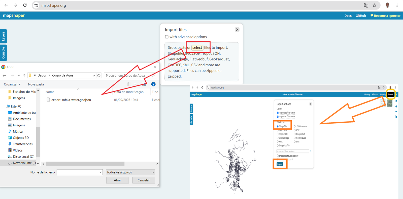Image resolution: width=403 pixels, height=199 pixels.
Task: Select the Snapshot file format option
Action: point(278,145)
